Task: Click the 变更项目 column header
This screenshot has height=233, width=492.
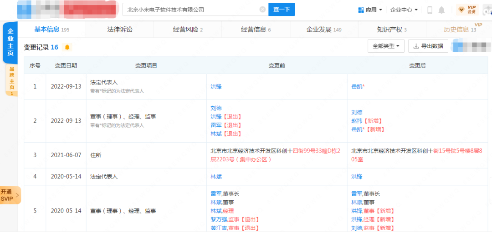Action: coord(146,66)
